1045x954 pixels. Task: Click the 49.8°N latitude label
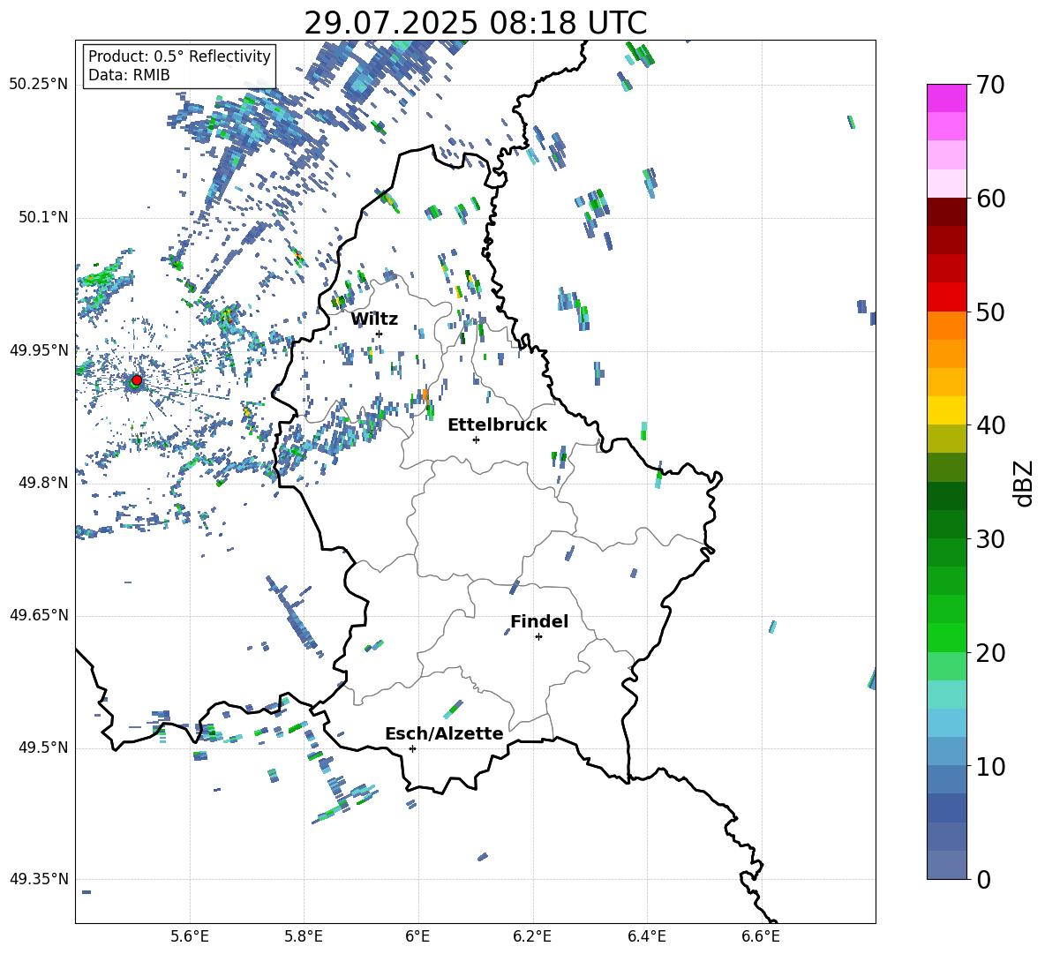pyautogui.click(x=43, y=483)
